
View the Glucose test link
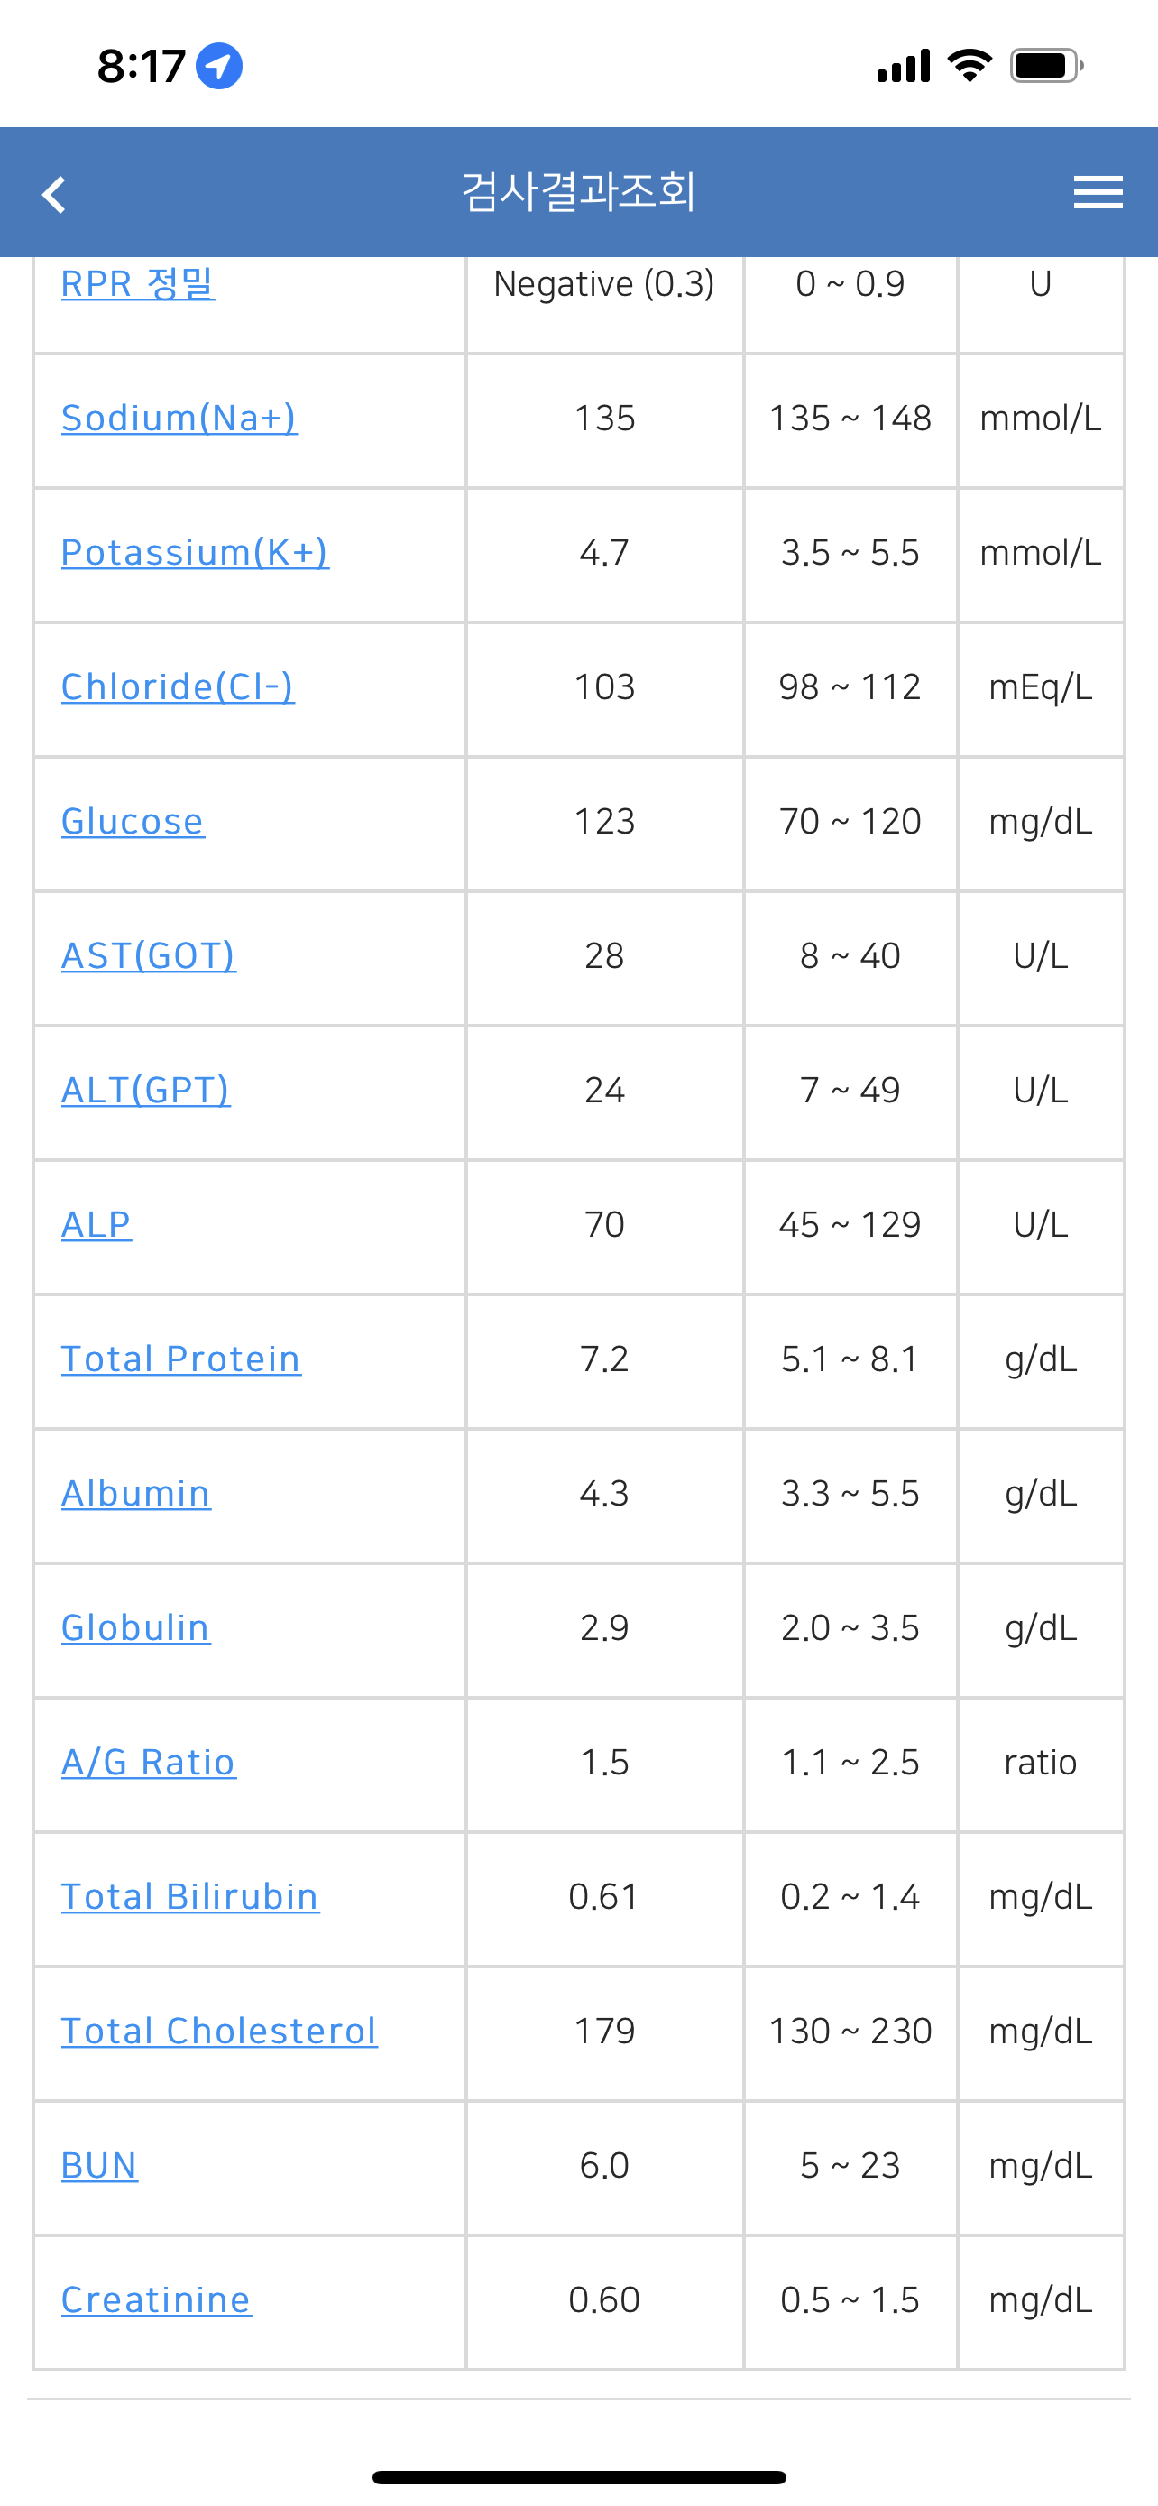(133, 821)
